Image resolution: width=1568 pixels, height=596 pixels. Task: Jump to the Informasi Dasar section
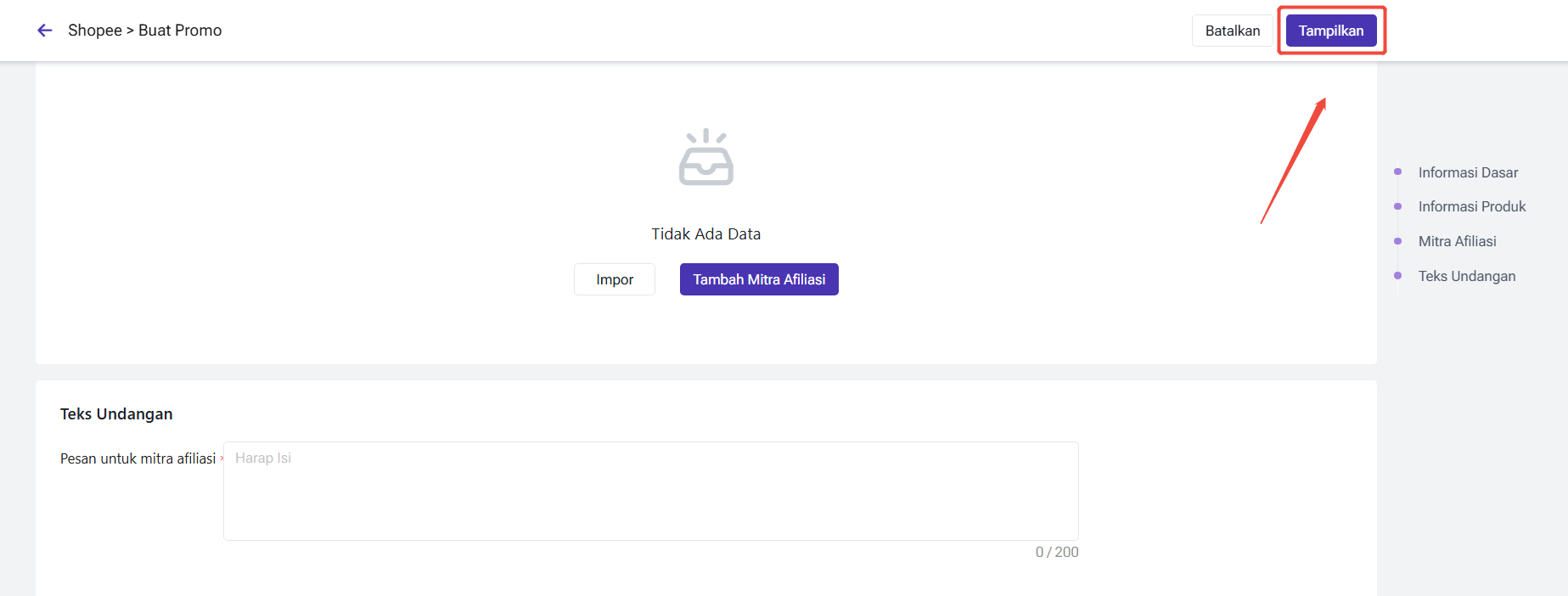[x=1468, y=172]
